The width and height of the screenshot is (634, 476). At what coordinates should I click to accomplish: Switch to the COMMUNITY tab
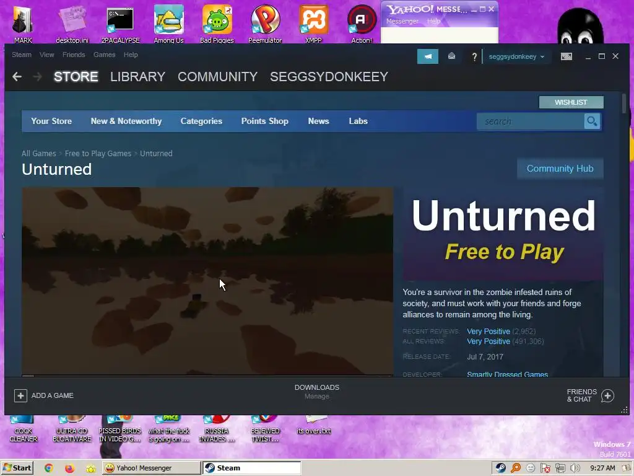(x=217, y=76)
